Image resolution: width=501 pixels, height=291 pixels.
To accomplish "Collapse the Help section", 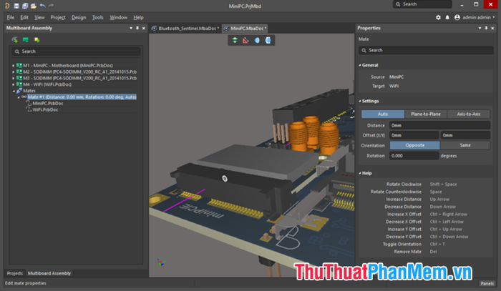I will pyautogui.click(x=360, y=173).
